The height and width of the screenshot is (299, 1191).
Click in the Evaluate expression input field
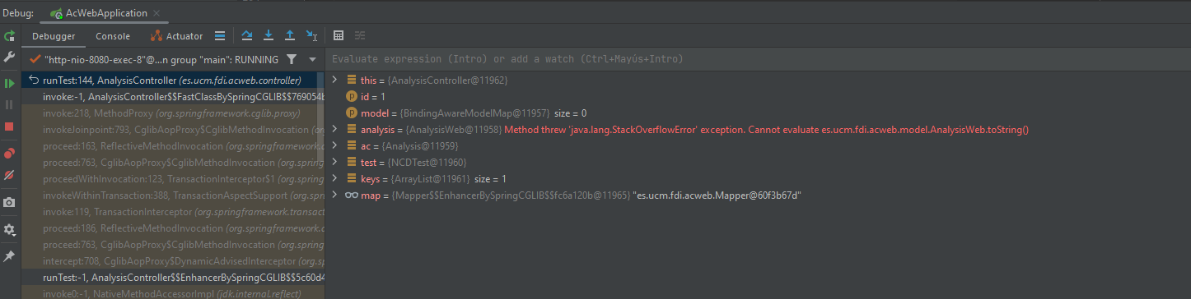pyautogui.click(x=758, y=59)
